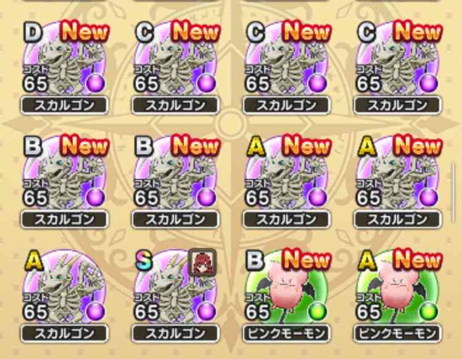This screenshot has height=359, width=462.
Task: Choose the second B-rank スカルゴン in middle row
Action: pos(175,173)
